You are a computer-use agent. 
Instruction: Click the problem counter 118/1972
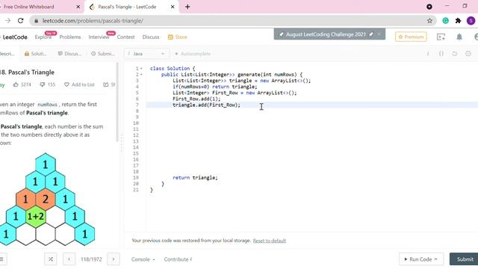[91, 259]
